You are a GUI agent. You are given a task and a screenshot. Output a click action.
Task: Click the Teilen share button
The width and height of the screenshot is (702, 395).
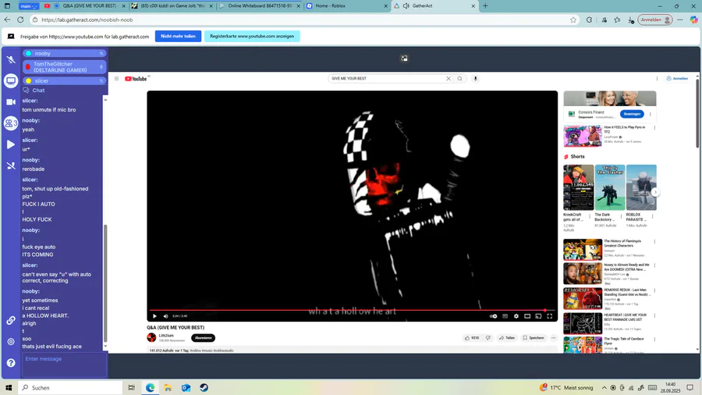(507, 338)
